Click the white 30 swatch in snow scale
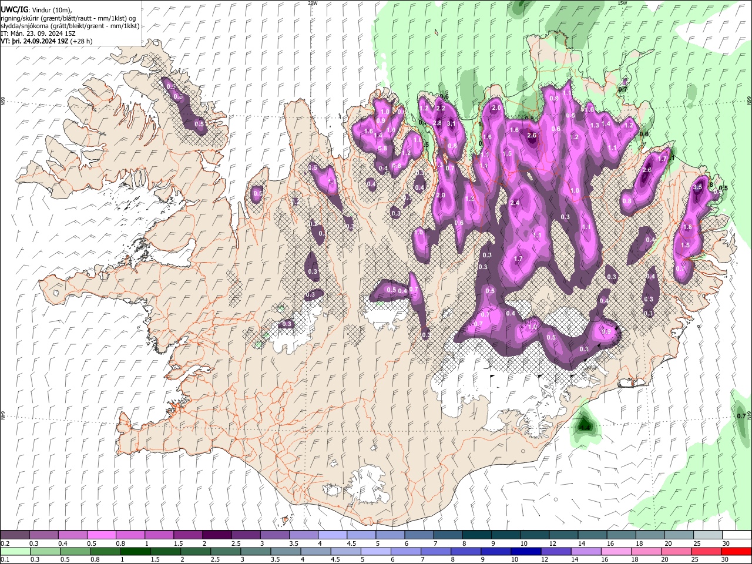This screenshot has width=752, height=564. [x=736, y=535]
